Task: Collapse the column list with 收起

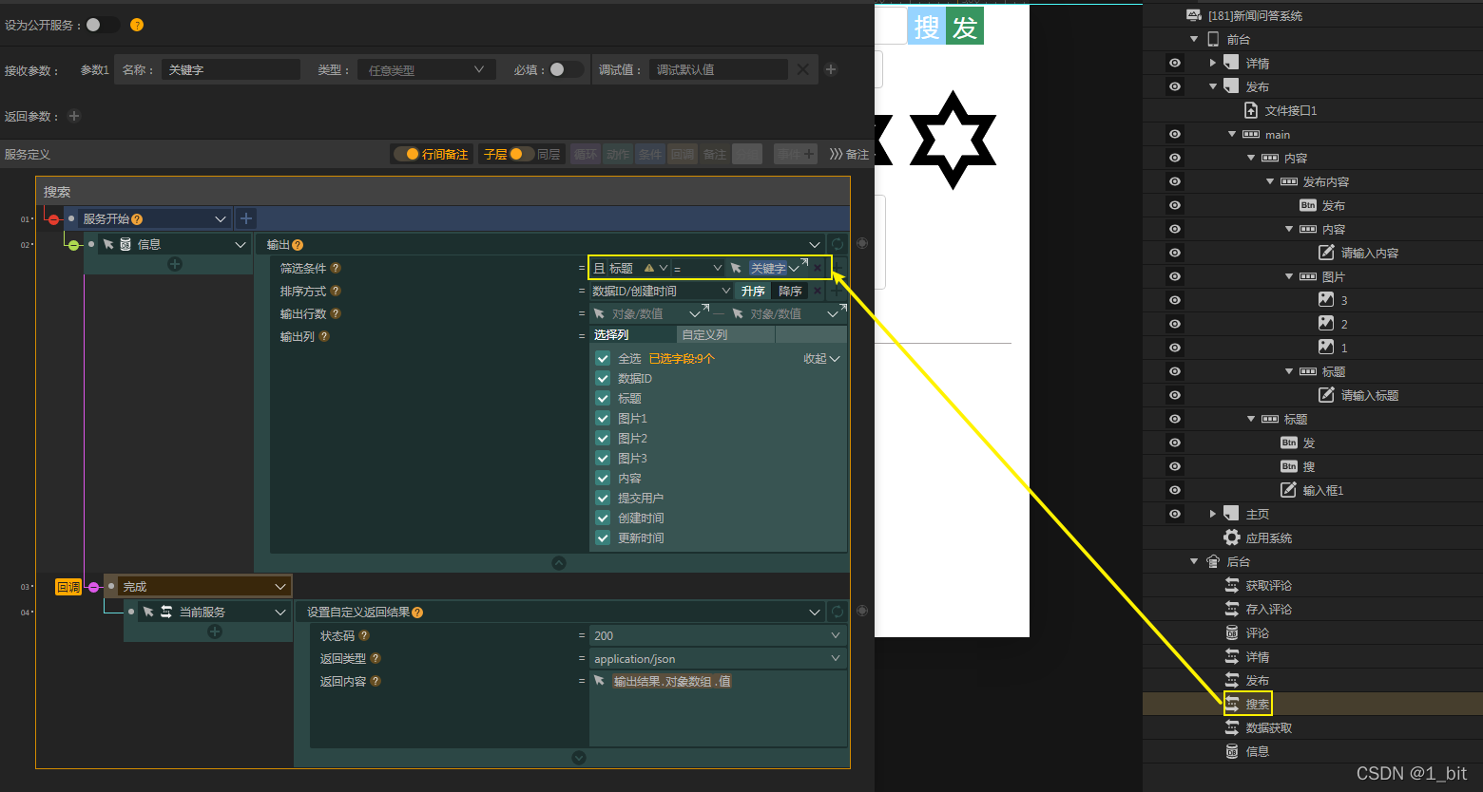Action: [821, 358]
